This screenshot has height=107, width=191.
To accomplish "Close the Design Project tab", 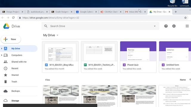I will click(22, 12).
